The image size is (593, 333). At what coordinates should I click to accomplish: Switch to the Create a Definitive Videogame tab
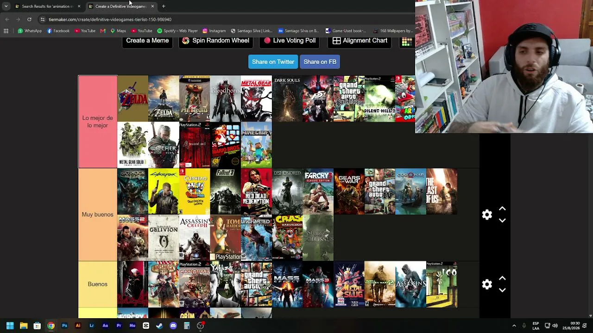click(120, 6)
